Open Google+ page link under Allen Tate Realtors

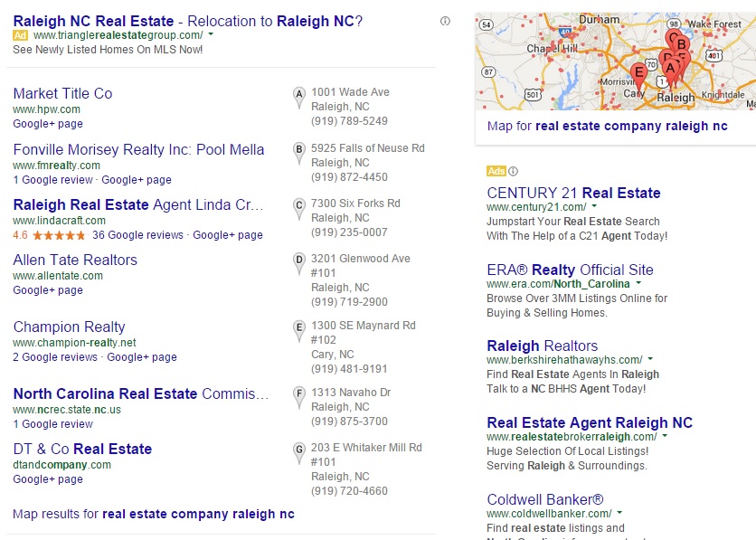pyautogui.click(x=48, y=290)
